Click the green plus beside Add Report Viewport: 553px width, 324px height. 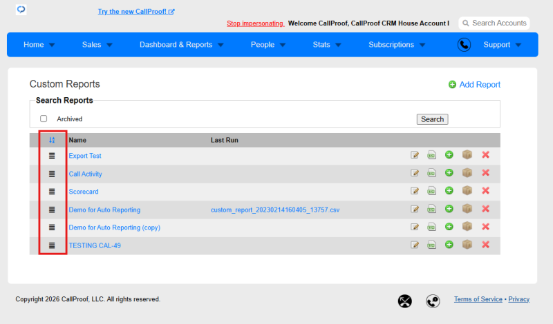[452, 84]
